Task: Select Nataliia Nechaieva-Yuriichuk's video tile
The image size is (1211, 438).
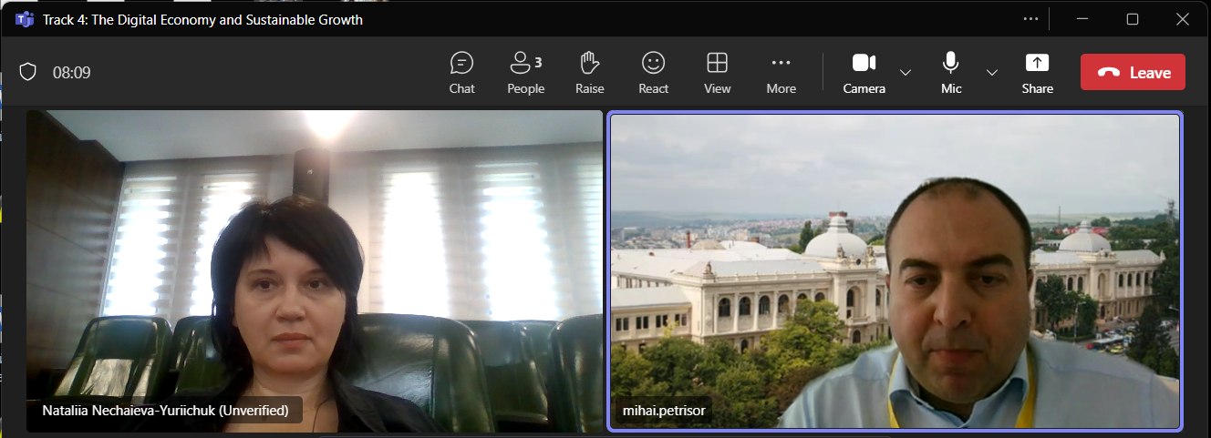Action: coord(314,270)
